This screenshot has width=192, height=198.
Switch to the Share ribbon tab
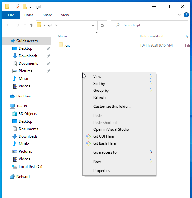click(x=47, y=15)
